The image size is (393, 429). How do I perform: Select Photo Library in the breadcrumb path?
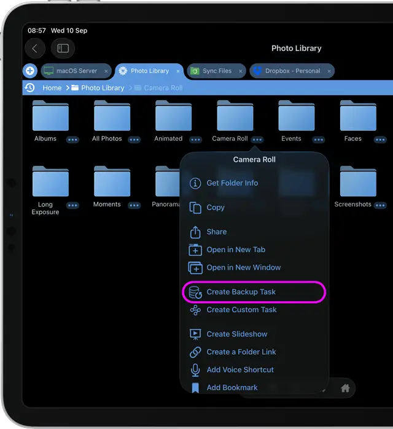click(102, 88)
